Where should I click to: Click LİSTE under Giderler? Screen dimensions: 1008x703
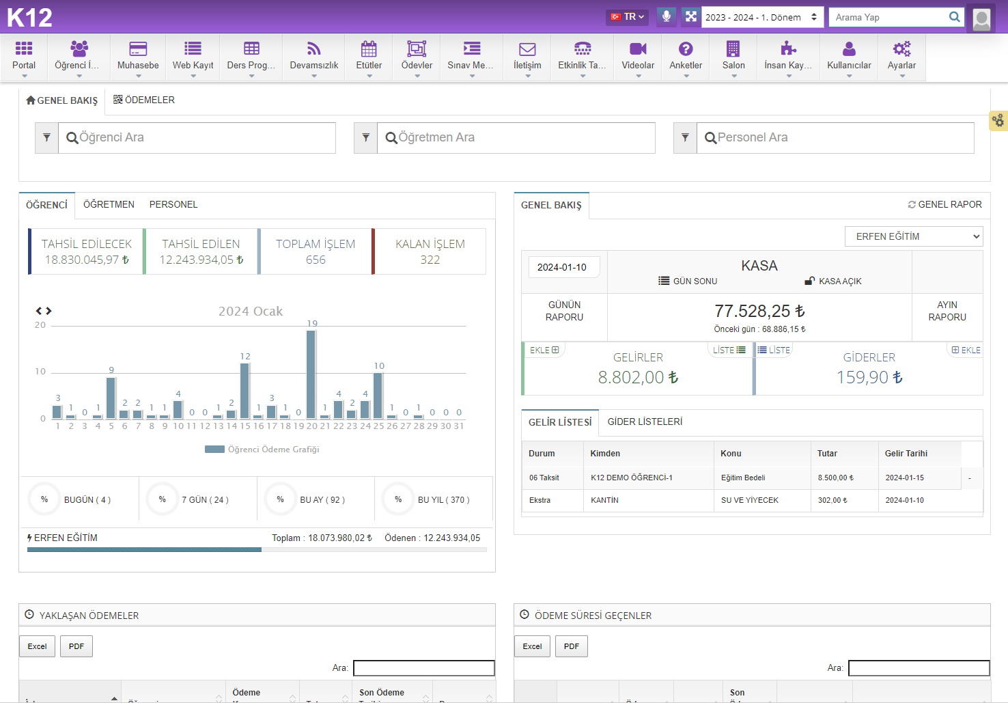click(x=774, y=350)
